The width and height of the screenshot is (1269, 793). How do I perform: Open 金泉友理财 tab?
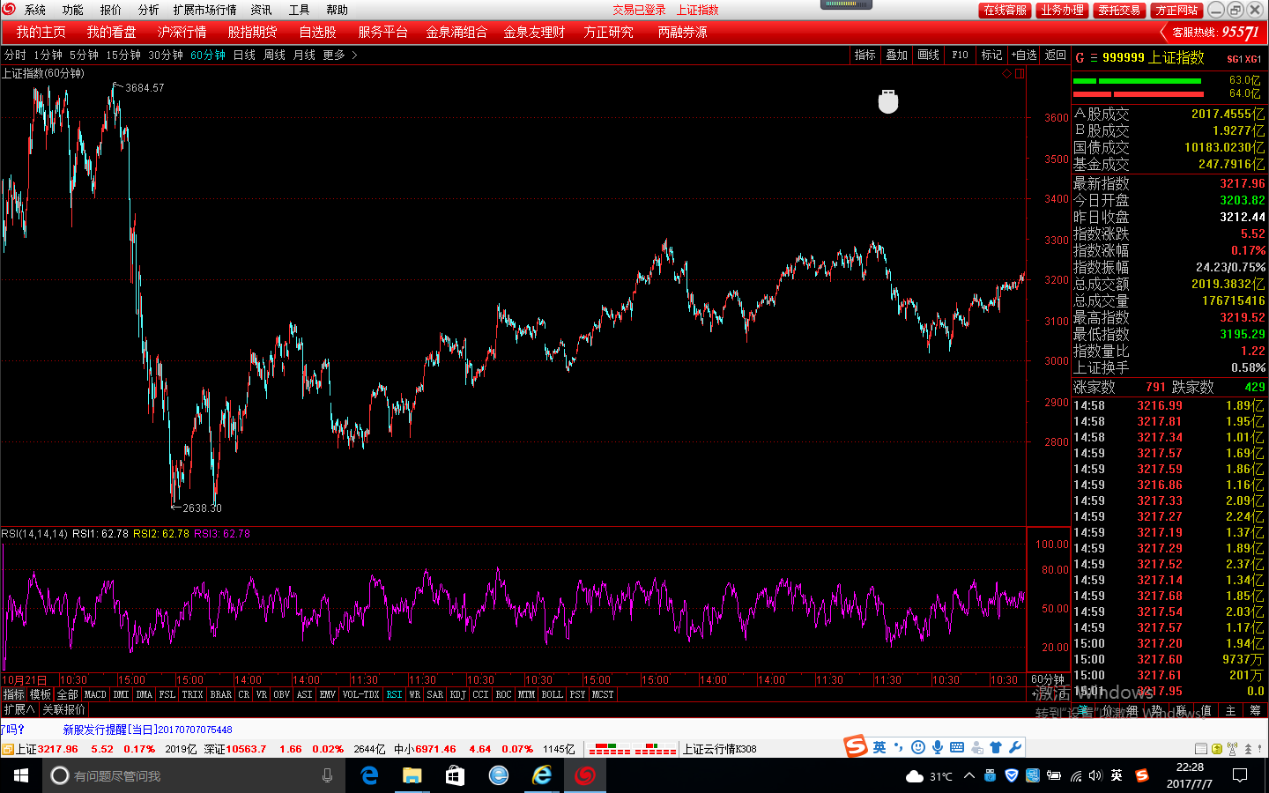tap(534, 32)
